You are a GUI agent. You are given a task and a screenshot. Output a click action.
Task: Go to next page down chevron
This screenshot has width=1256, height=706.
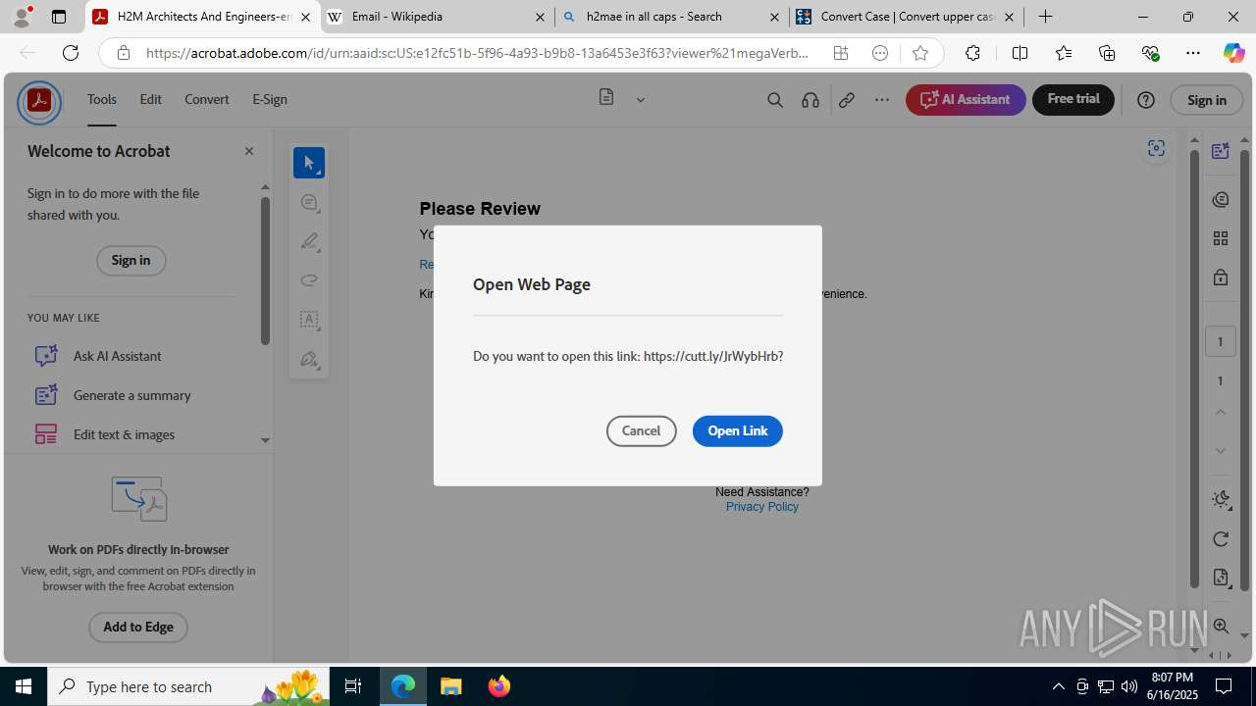pos(1221,451)
